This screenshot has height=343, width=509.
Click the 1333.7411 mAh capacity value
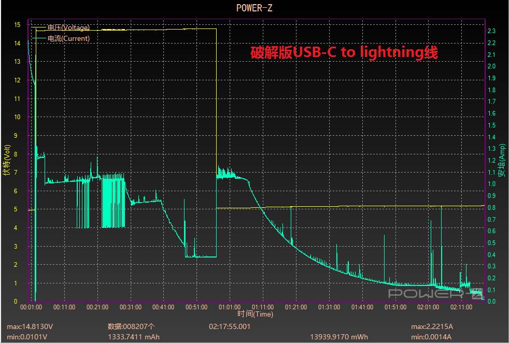coord(134,337)
